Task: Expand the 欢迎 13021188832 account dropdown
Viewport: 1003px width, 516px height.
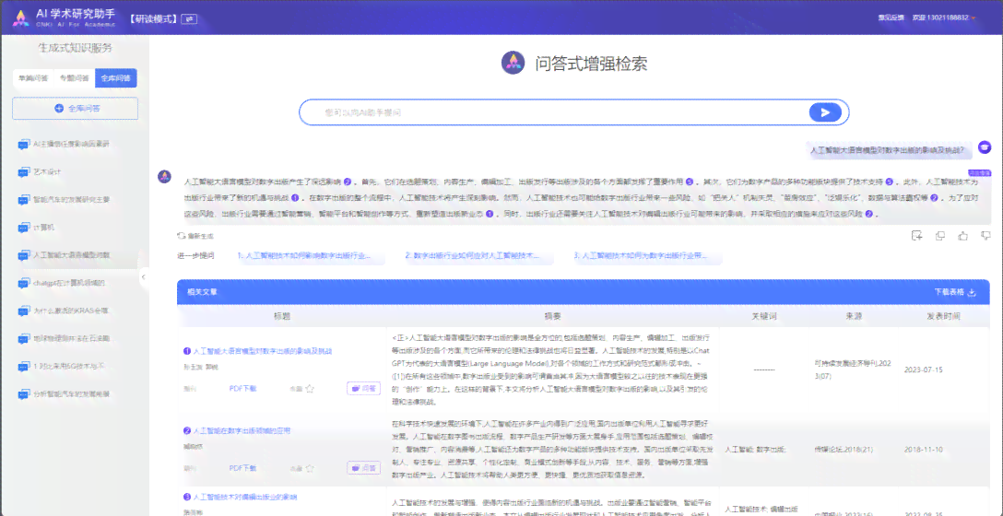Action: click(x=943, y=18)
